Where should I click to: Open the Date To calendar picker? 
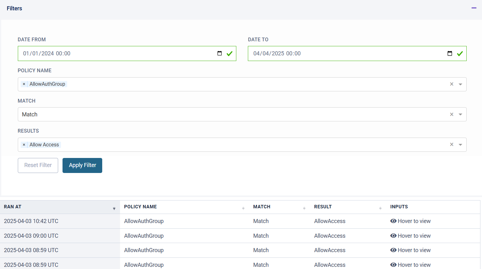pyautogui.click(x=449, y=53)
